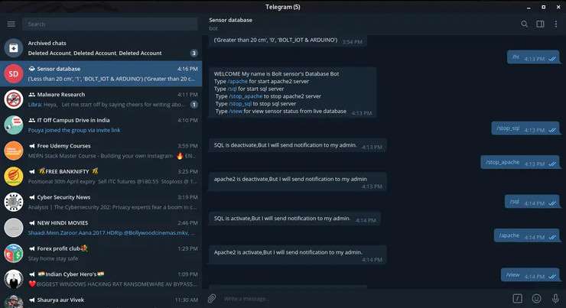
Task: Open the NEW HINDI MOVIES channel
Action: tap(101, 228)
